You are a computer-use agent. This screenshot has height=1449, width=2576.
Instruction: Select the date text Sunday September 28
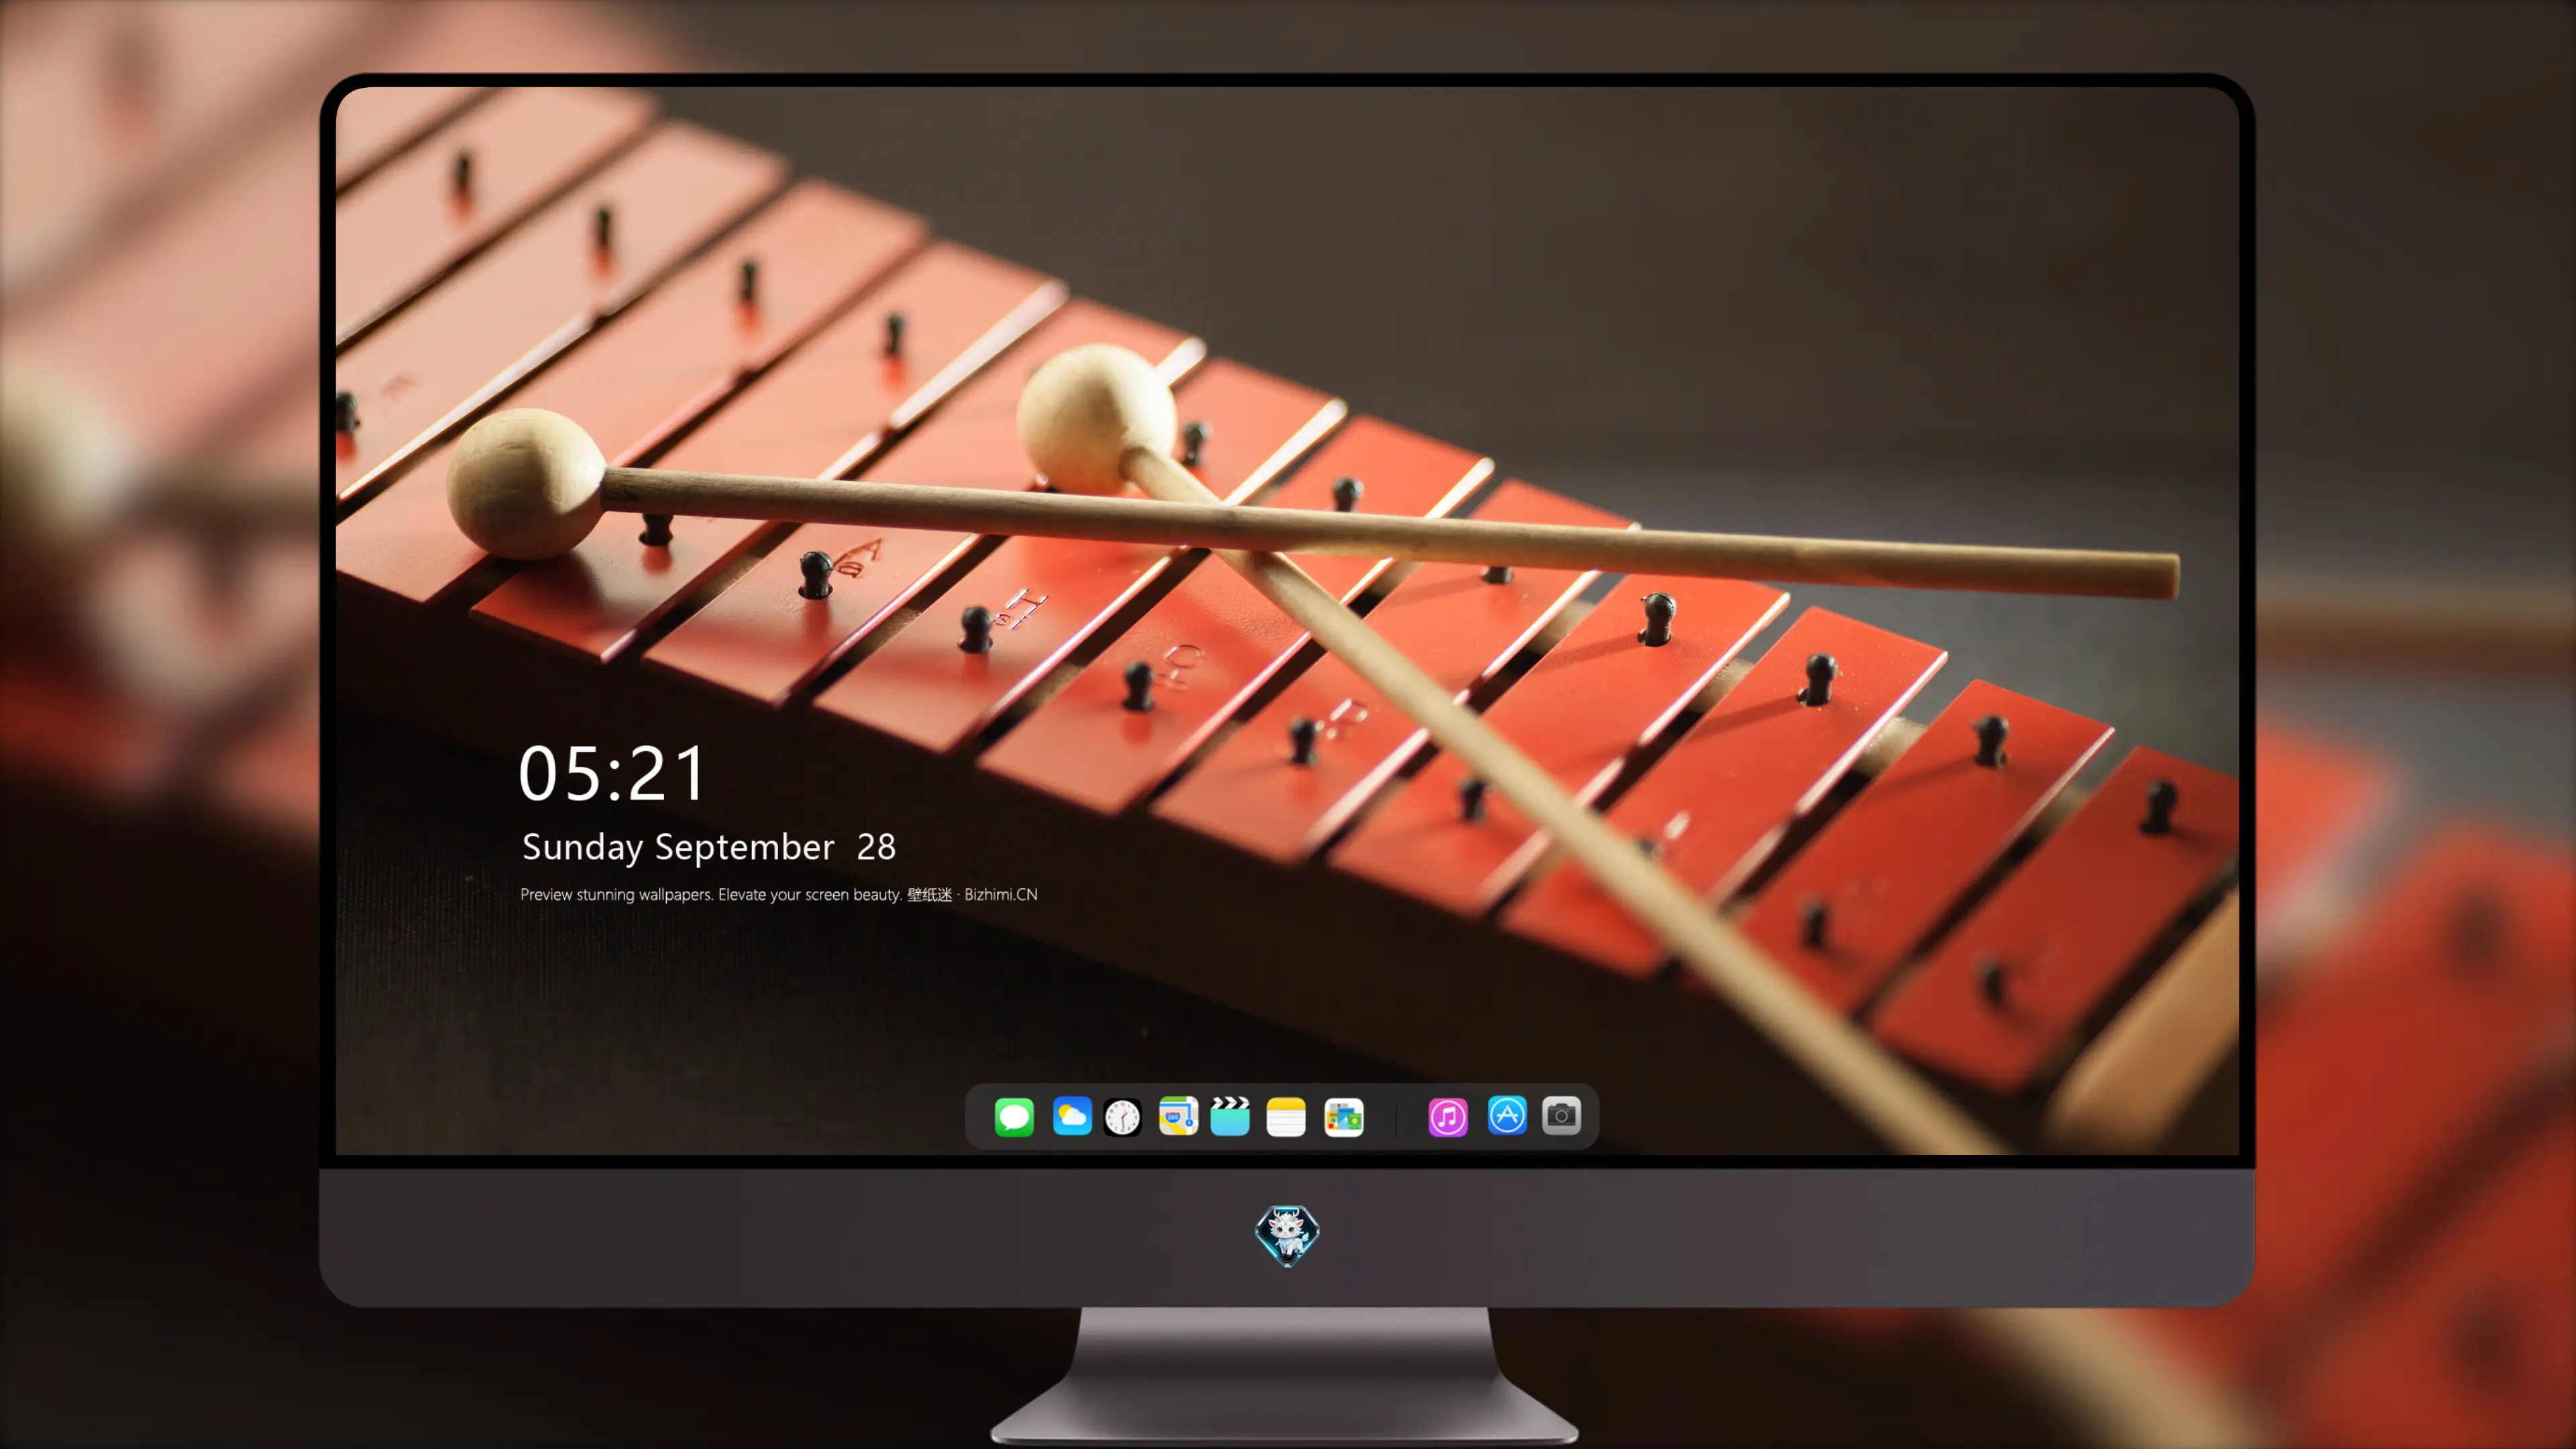tap(709, 847)
